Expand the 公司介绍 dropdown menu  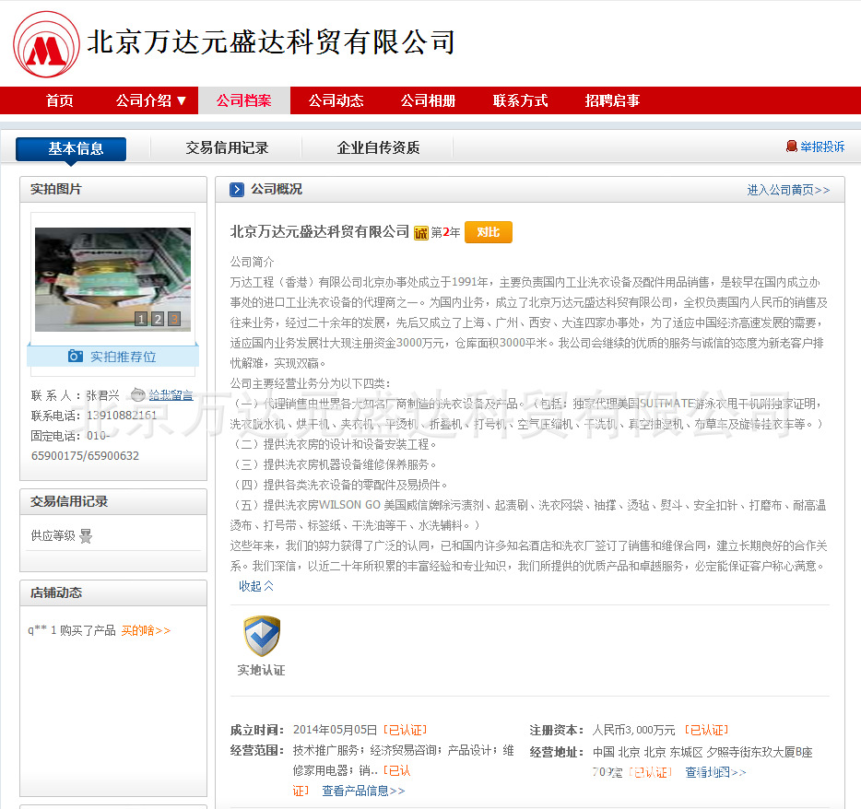point(151,101)
